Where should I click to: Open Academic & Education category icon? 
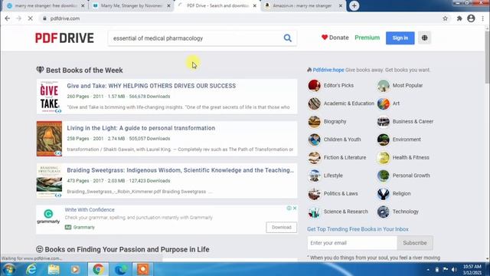point(314,103)
